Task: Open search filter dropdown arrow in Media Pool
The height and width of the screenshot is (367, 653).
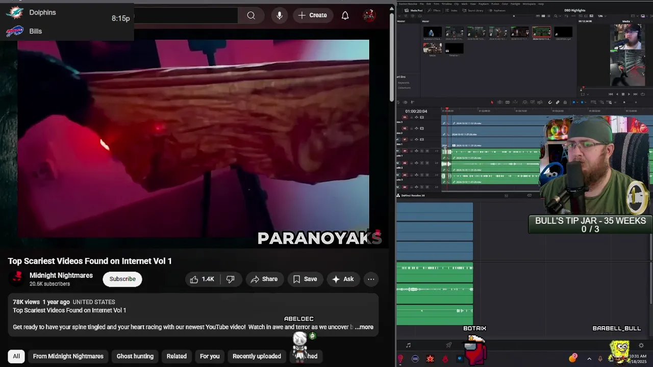Action: (560, 16)
